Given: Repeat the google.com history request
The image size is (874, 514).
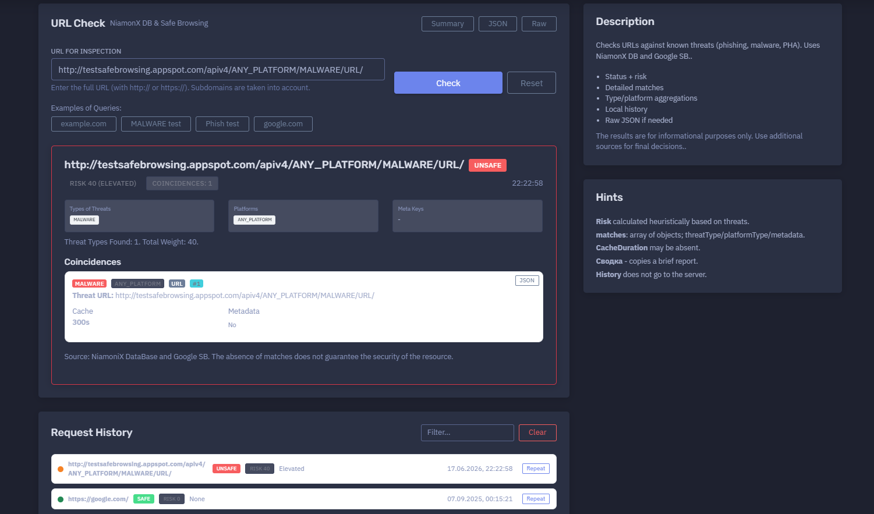Looking at the screenshot, I should 536,499.
